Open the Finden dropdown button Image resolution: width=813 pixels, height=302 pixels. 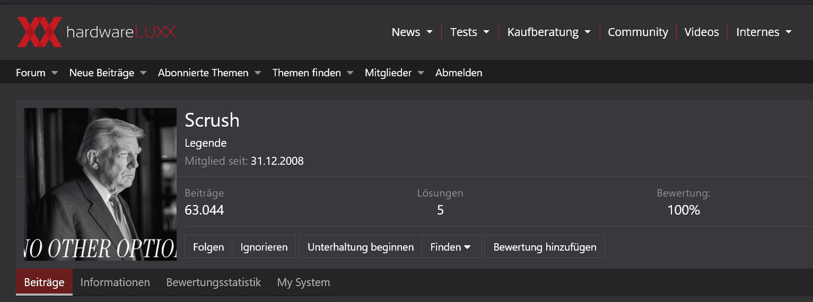[451, 247]
